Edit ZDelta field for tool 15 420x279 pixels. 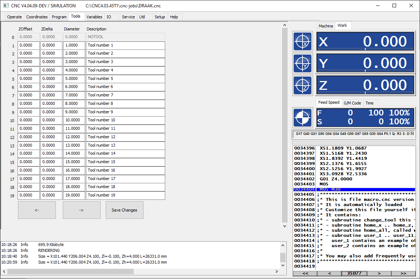pyautogui.click(x=51, y=162)
